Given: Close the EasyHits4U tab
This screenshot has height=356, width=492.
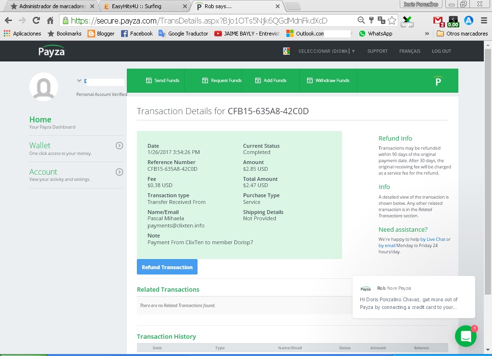Looking at the screenshot, I should click(x=185, y=6).
